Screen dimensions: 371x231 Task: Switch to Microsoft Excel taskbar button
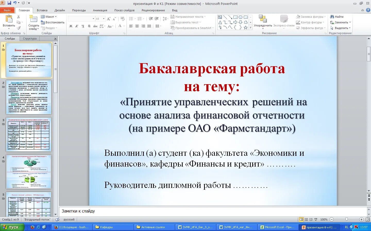(278, 227)
